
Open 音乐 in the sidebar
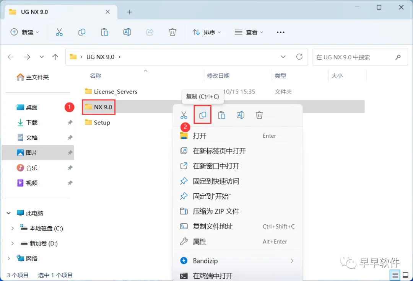click(27, 168)
